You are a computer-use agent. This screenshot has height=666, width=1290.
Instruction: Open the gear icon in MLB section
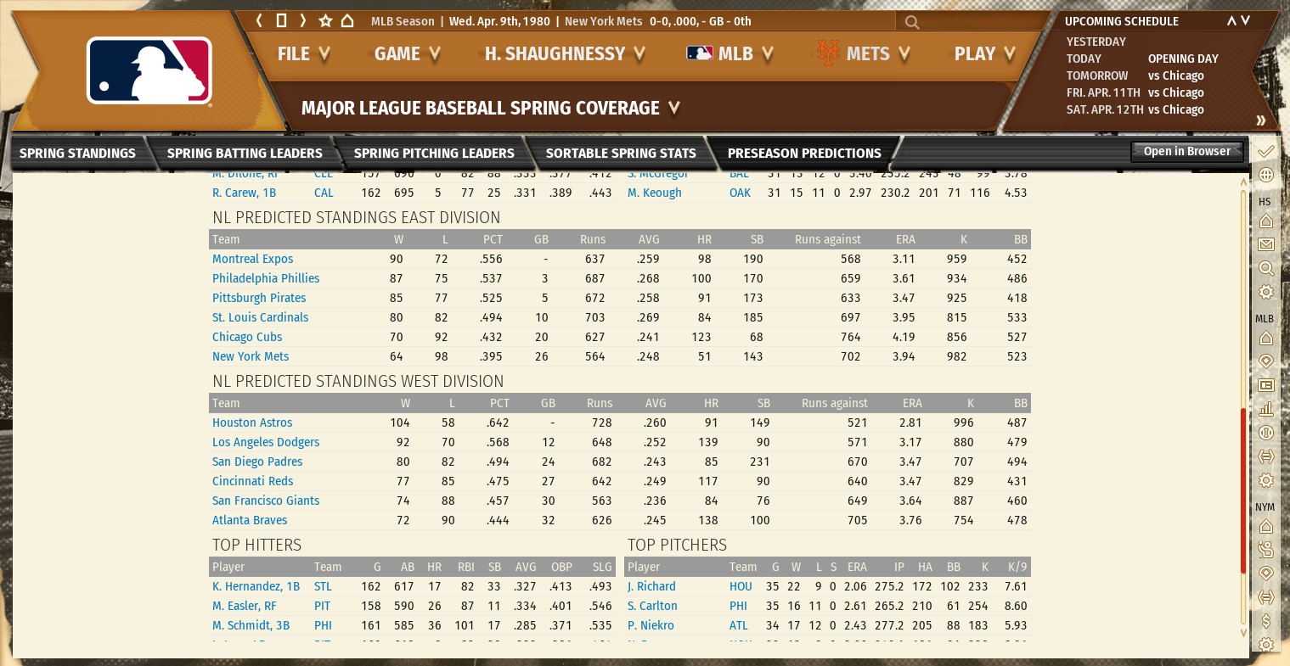point(1265,480)
